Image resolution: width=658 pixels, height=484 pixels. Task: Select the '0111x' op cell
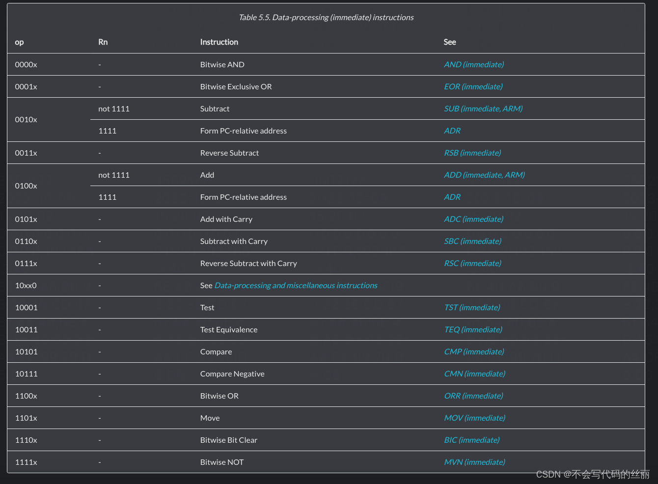coord(26,263)
